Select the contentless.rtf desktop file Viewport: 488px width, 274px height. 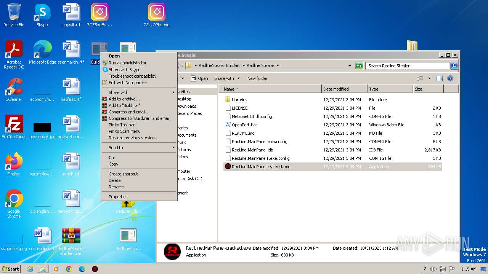coord(42,239)
